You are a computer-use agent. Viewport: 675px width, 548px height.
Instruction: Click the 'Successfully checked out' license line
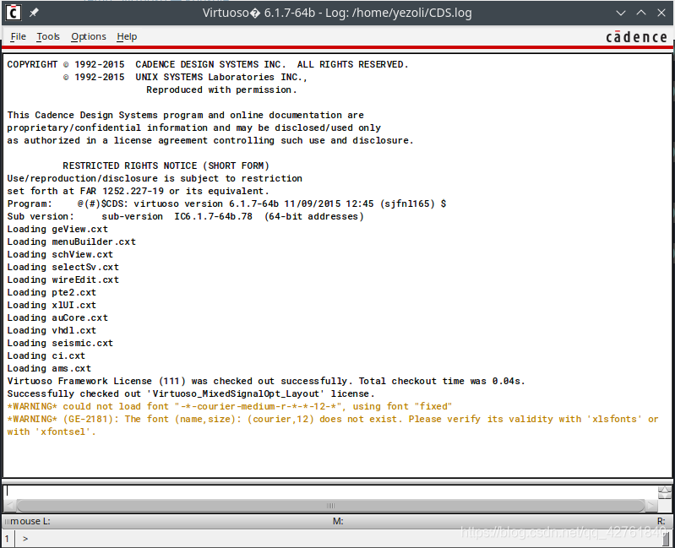pyautogui.click(x=191, y=394)
